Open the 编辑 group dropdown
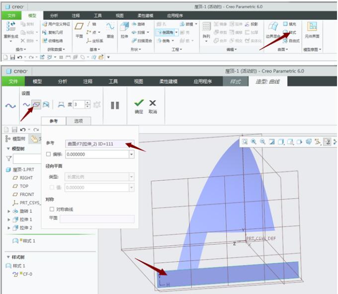This screenshot has width=338, height=294. click(232, 50)
